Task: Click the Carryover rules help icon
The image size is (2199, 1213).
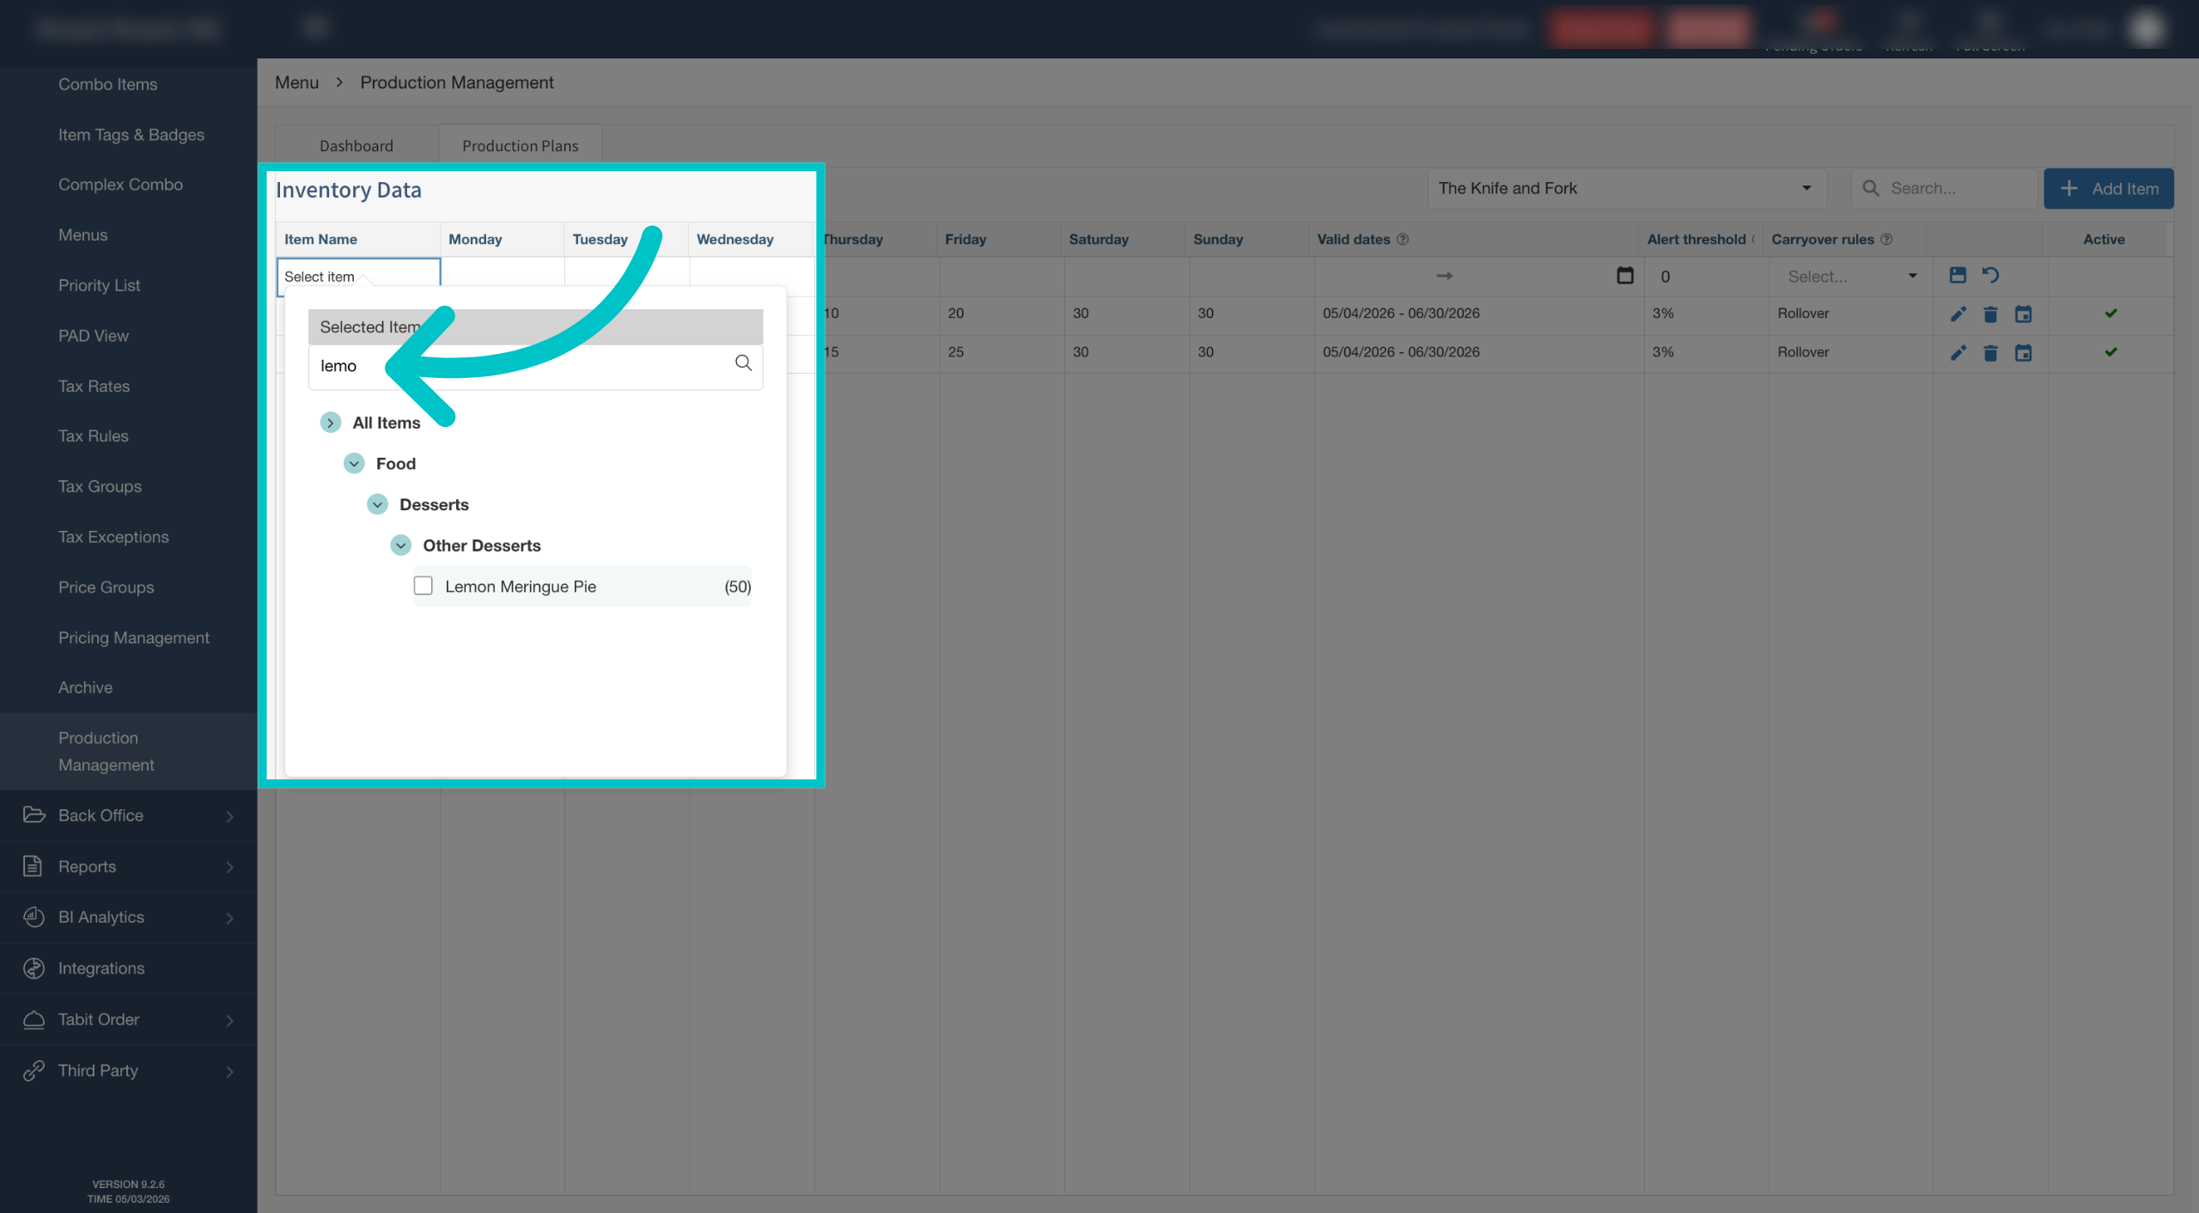Action: click(1886, 240)
